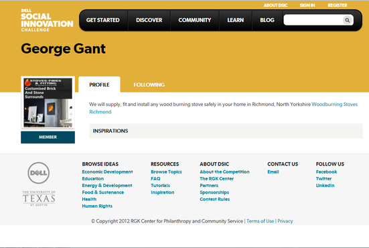The width and height of the screenshot is (369, 248).
Task: Select the Profile tab
Action: point(99,84)
